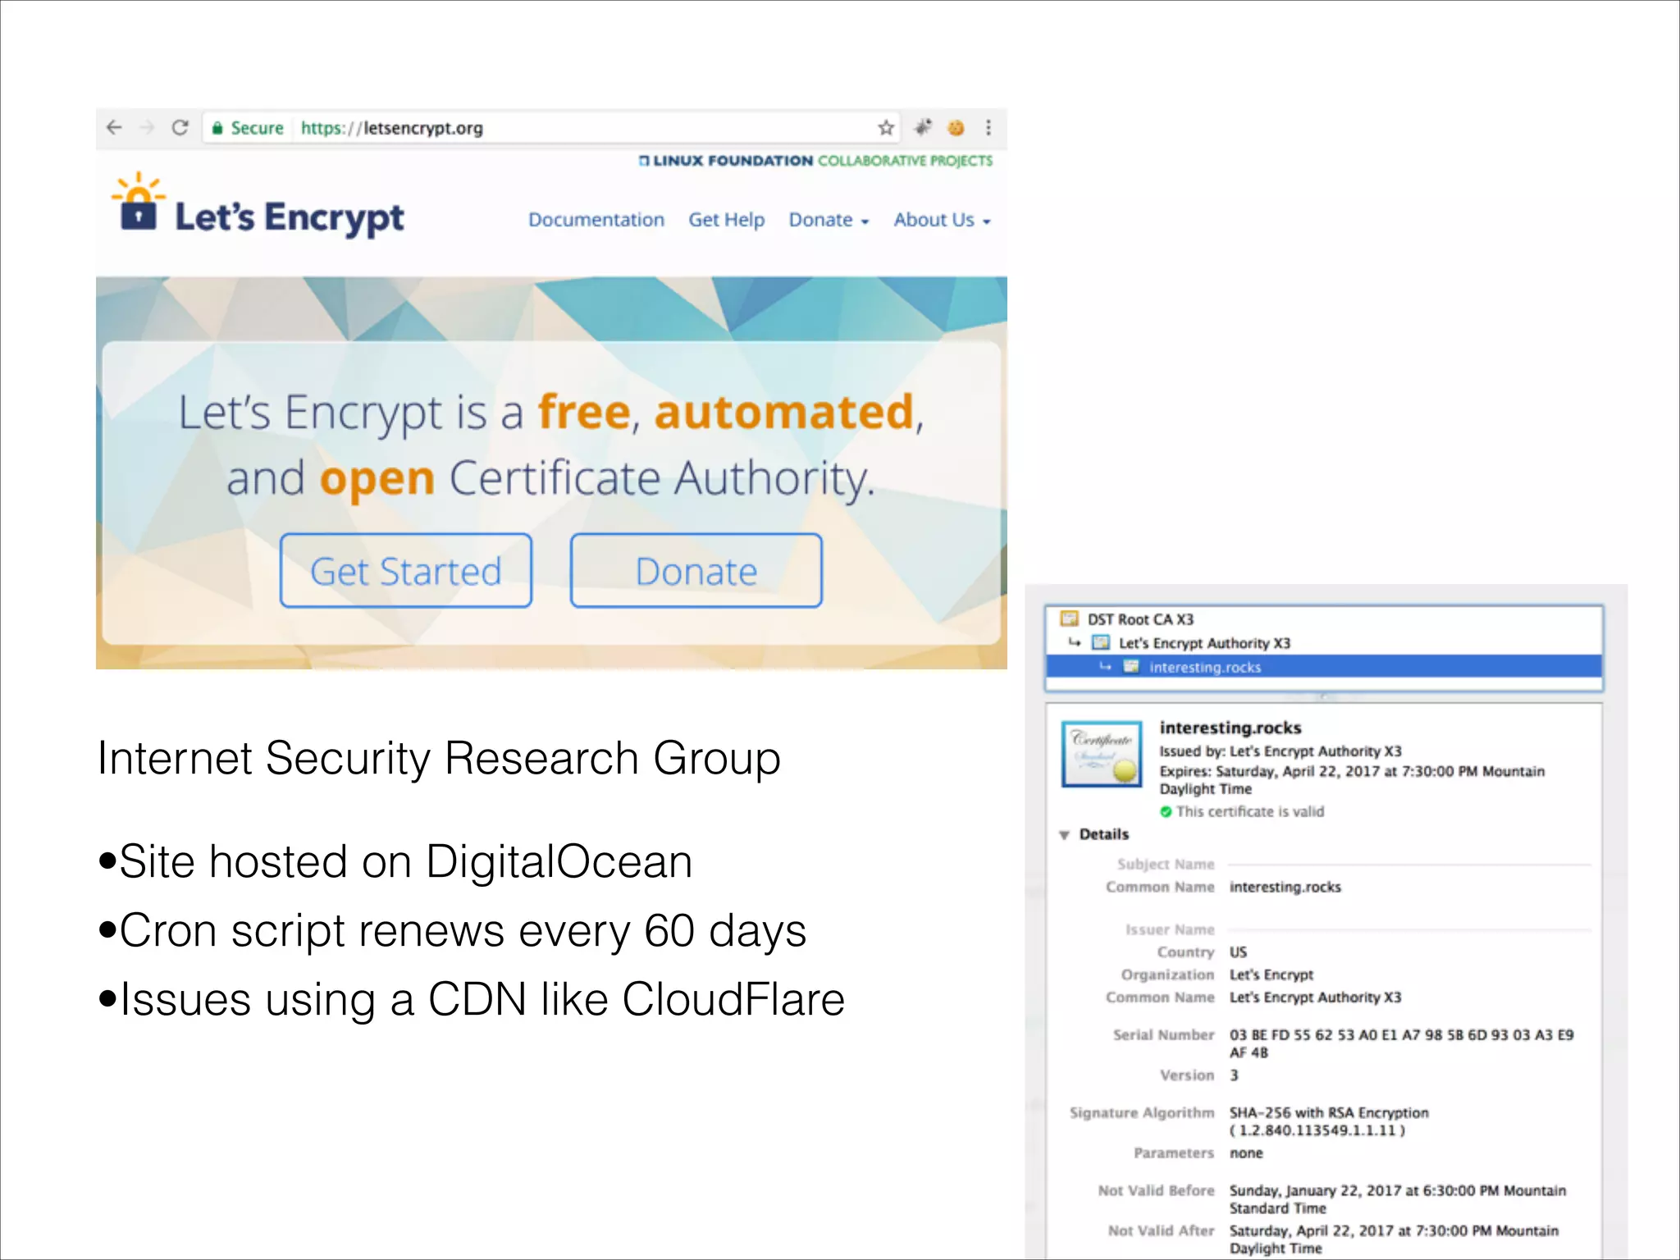Click the browser forward arrow

147,127
